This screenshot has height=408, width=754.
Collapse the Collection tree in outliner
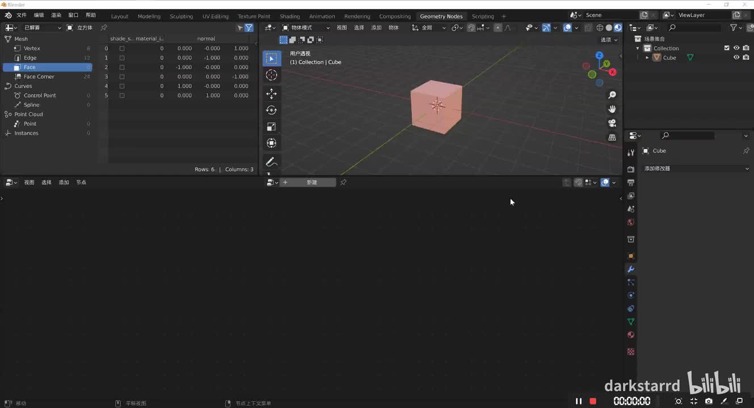638,48
